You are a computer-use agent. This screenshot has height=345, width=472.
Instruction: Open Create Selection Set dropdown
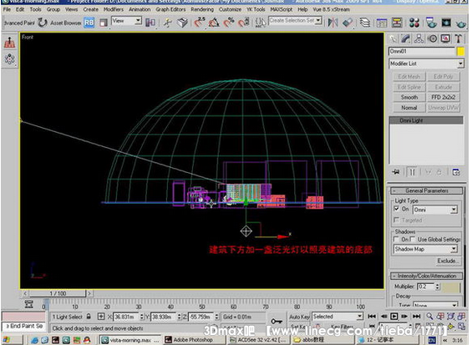point(295,21)
